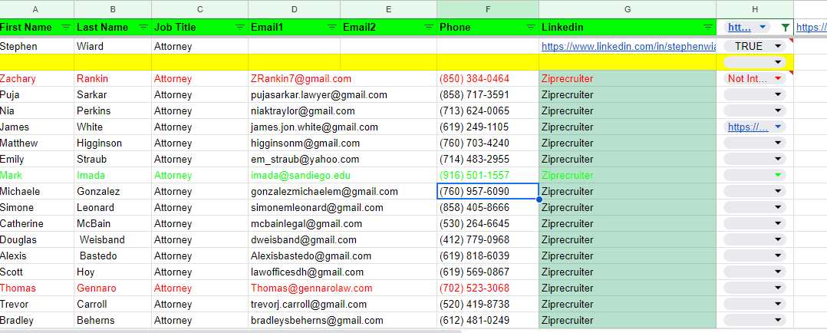
Task: Open the Last Name filter icon
Action: click(x=143, y=27)
